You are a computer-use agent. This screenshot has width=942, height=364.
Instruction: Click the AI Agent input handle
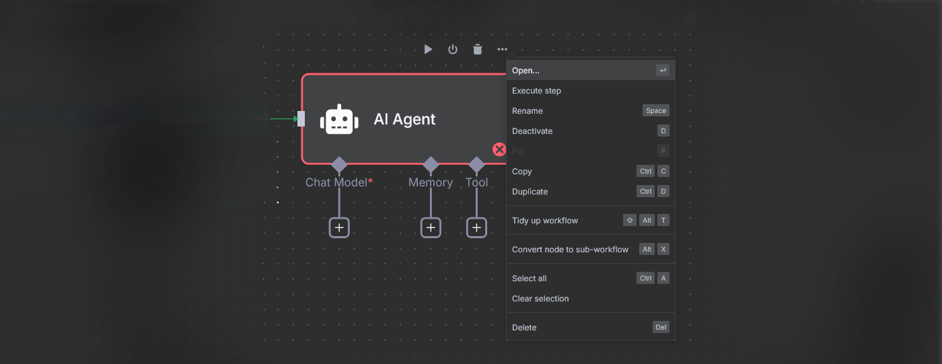tap(301, 119)
